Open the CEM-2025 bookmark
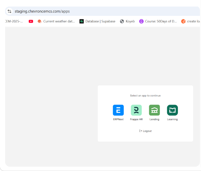Viewport: 201px width, 171px height. pyautogui.click(x=14, y=21)
